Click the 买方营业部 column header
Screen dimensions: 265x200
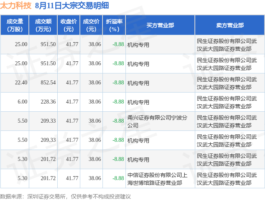(x=160, y=25)
